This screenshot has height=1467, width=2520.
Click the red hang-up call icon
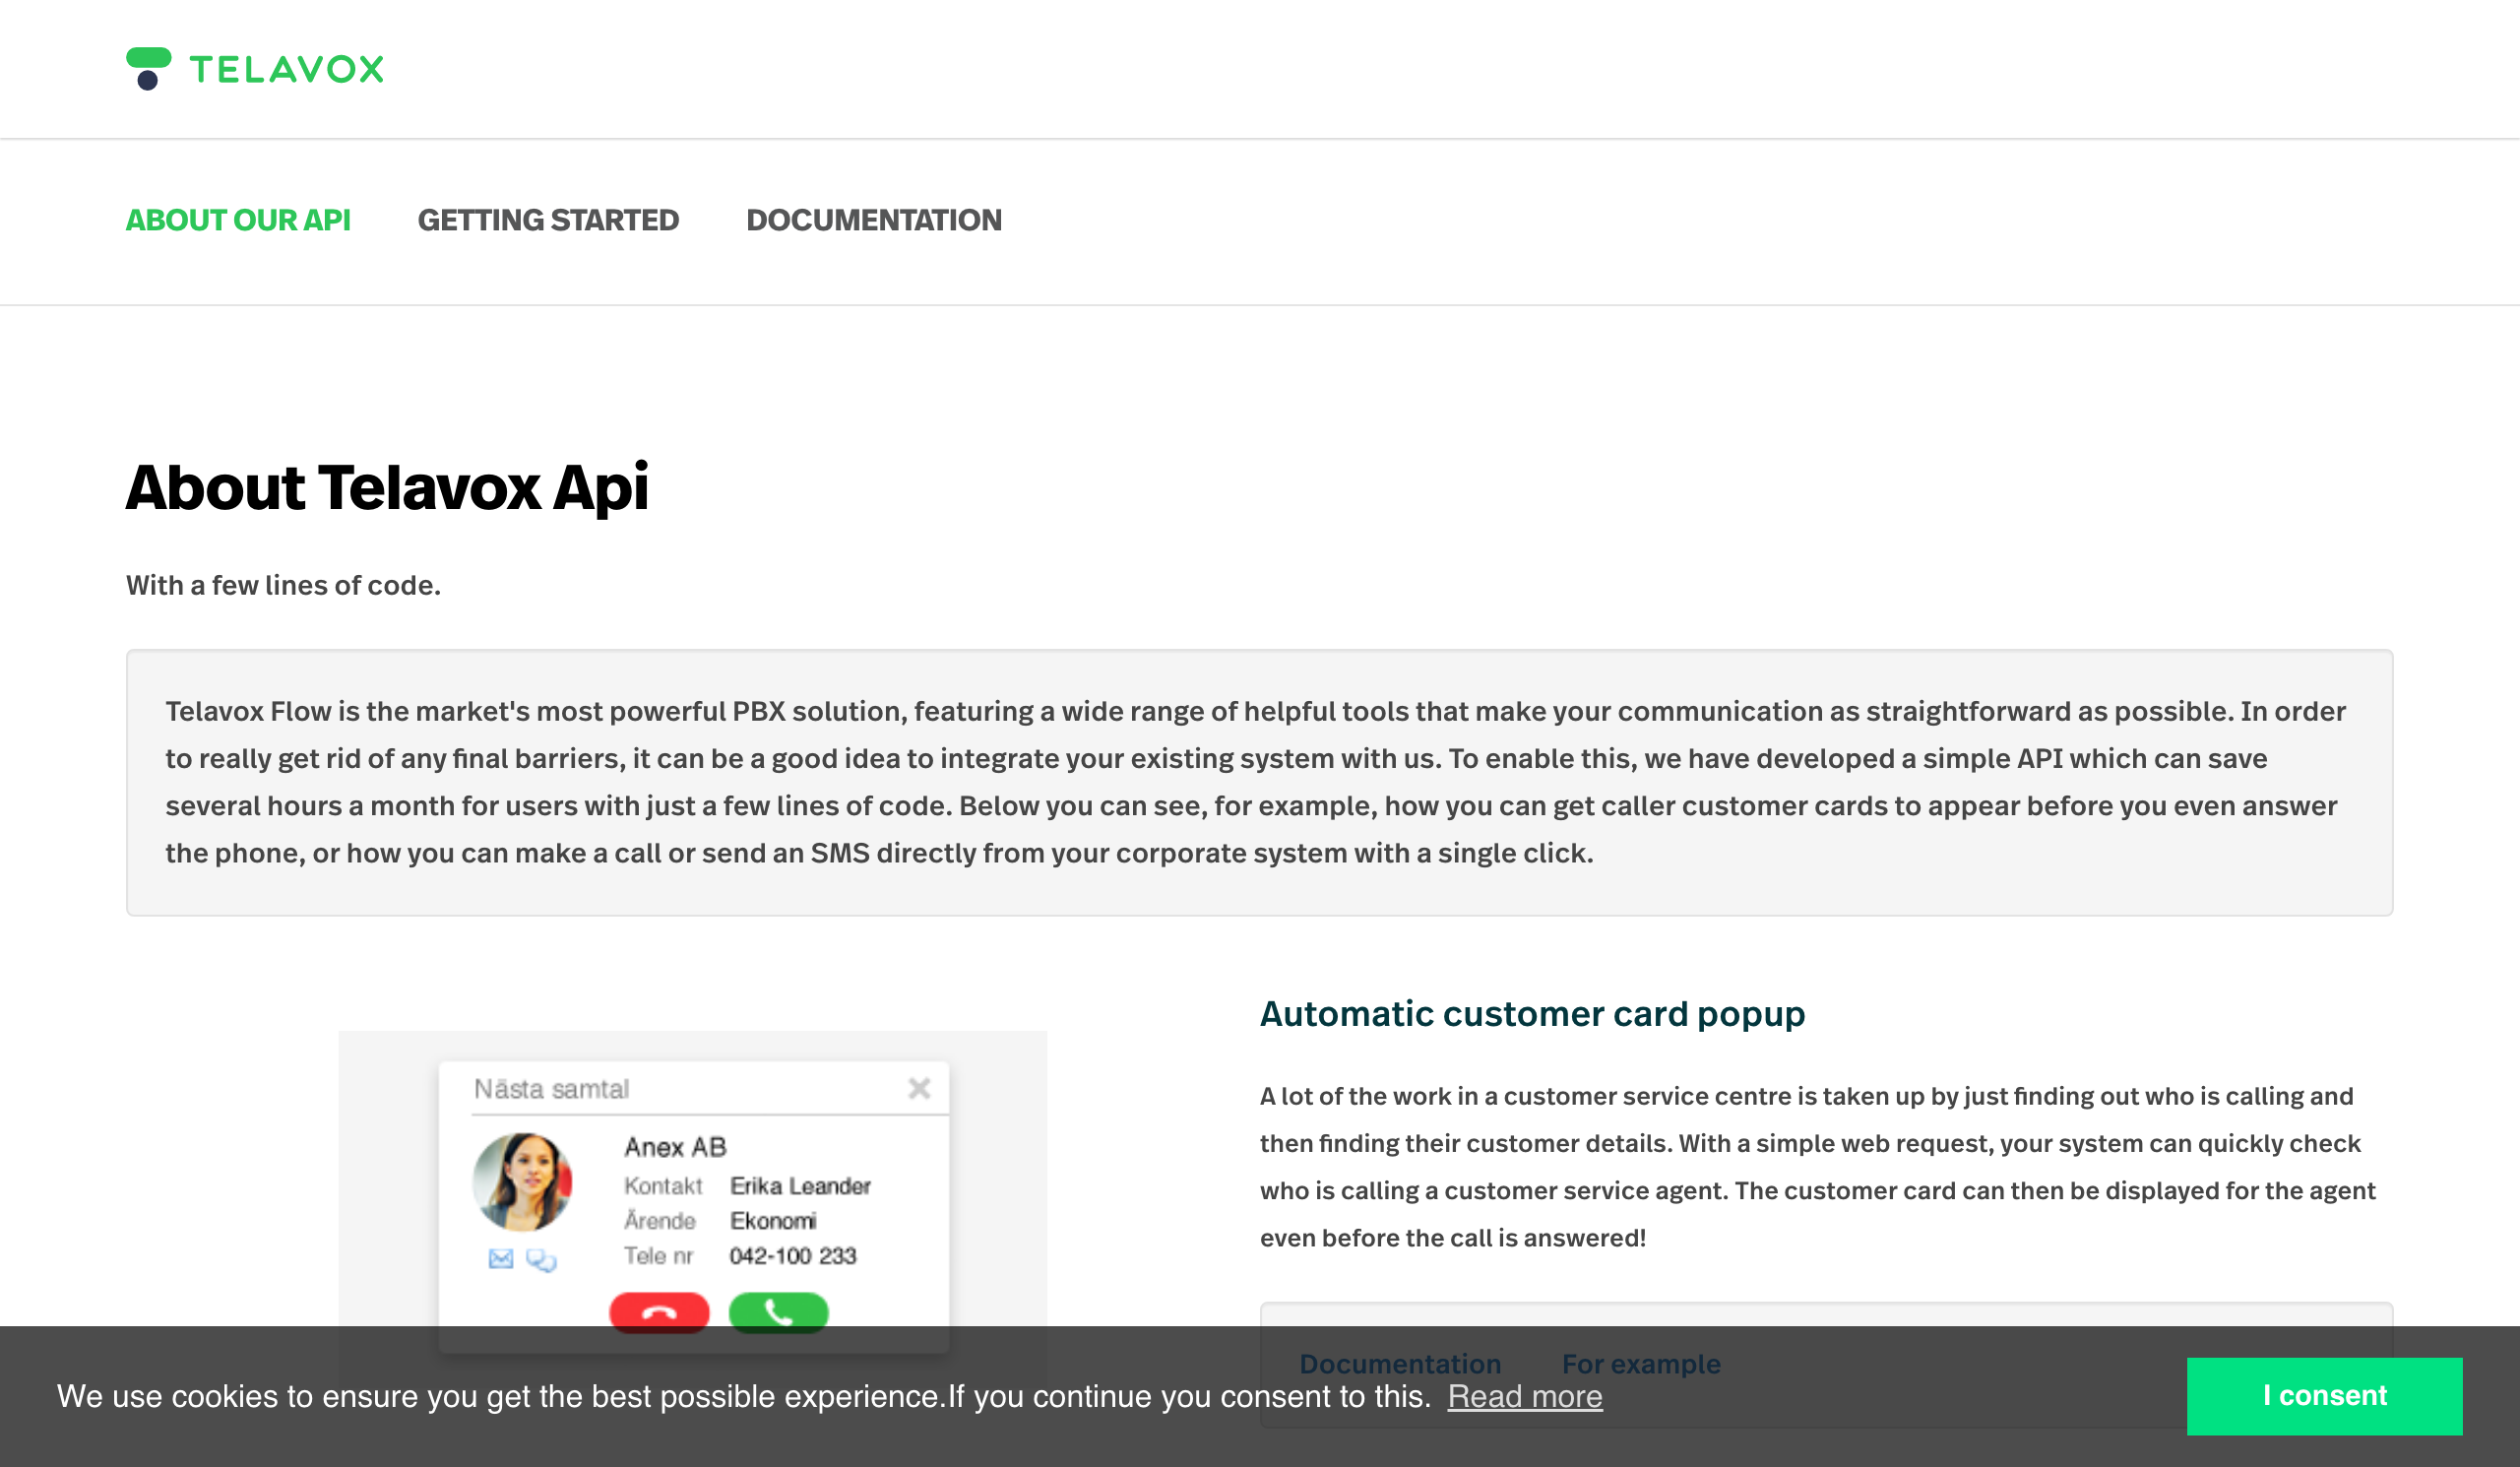pyautogui.click(x=660, y=1312)
